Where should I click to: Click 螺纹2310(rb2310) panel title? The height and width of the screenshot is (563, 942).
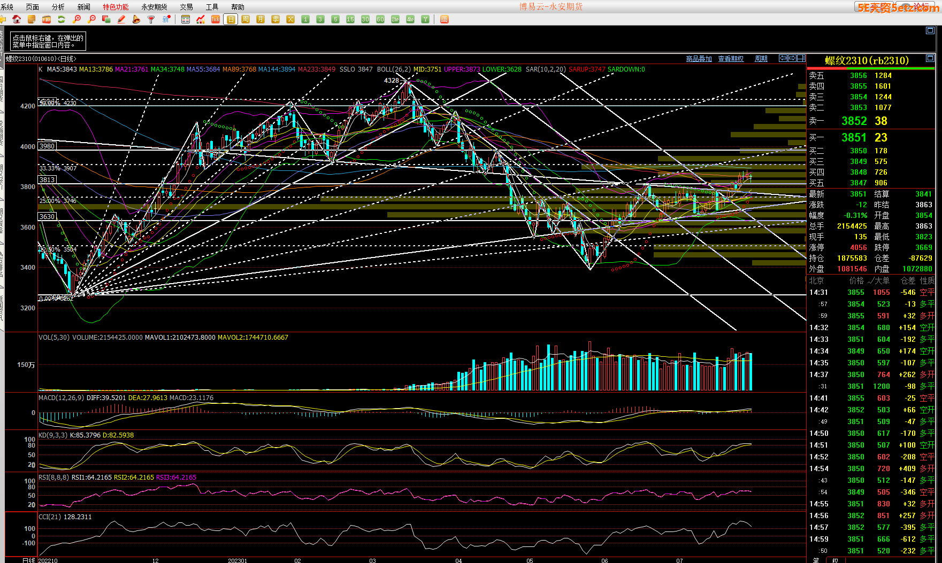click(867, 60)
